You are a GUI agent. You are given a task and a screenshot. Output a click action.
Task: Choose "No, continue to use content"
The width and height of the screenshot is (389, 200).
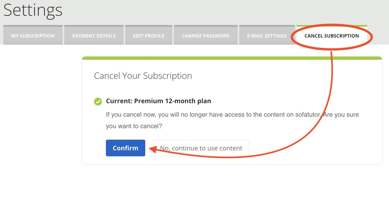click(201, 148)
